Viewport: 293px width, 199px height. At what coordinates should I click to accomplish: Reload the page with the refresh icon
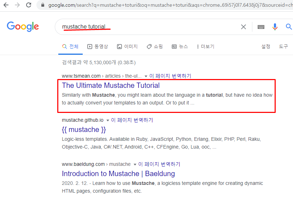click(29, 5)
